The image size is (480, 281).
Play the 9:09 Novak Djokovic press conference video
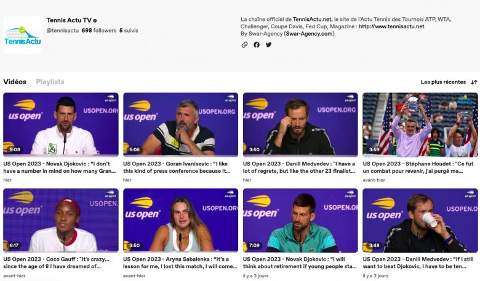60,124
